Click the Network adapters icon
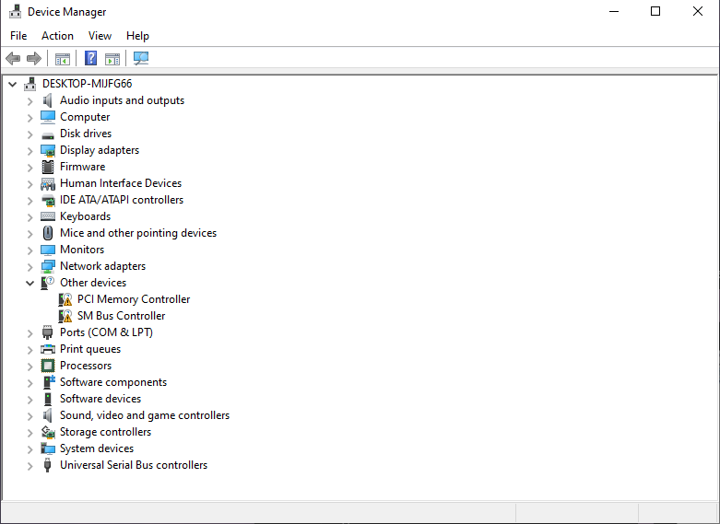 (48, 266)
